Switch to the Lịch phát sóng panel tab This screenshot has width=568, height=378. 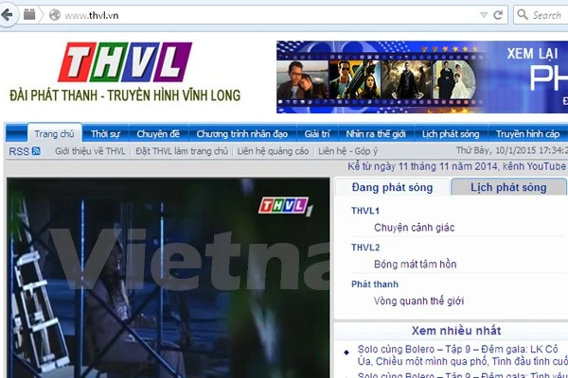click(x=508, y=187)
